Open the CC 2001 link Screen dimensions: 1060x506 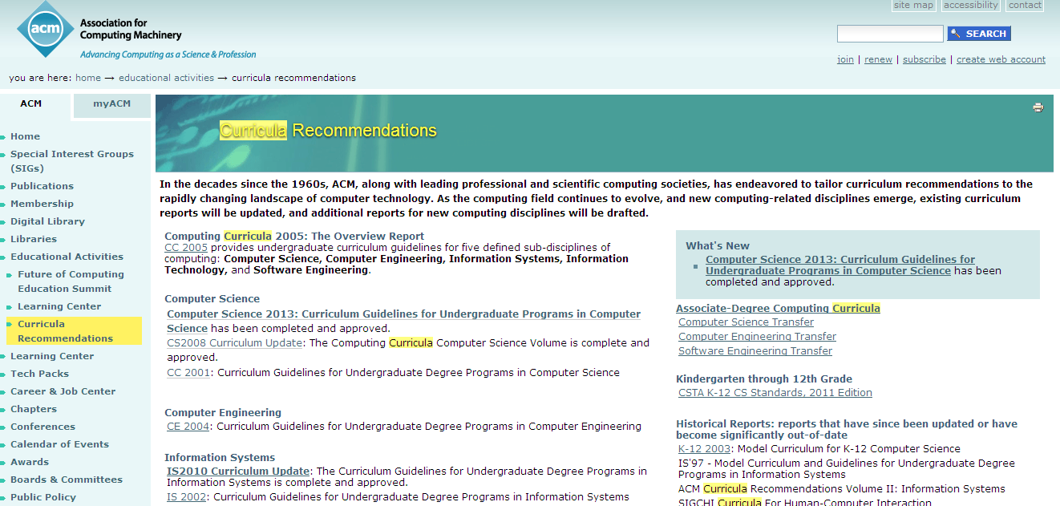pos(188,372)
